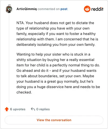Click the orange upvote arrow

[x=7, y=109]
